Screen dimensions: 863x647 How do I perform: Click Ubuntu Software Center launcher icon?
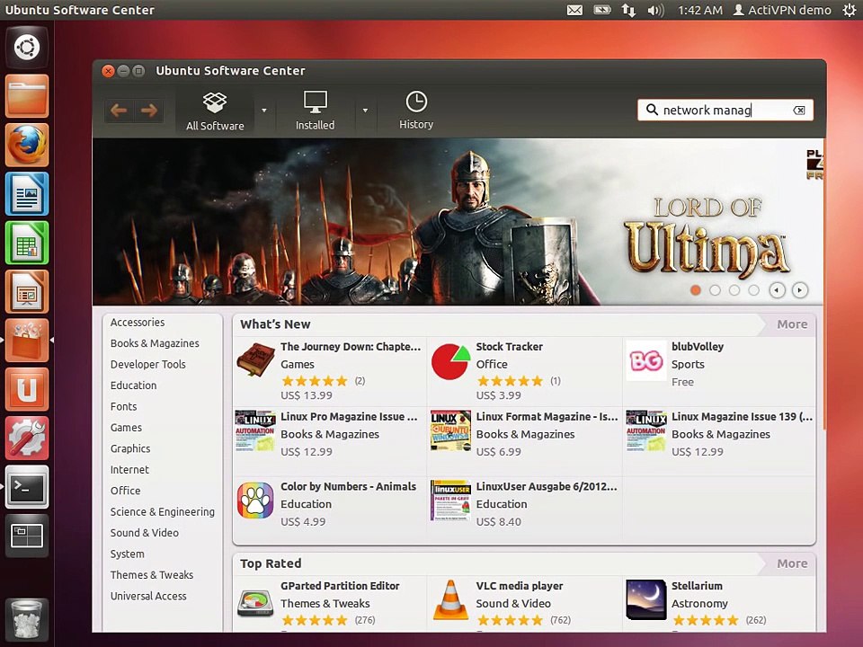[x=27, y=341]
